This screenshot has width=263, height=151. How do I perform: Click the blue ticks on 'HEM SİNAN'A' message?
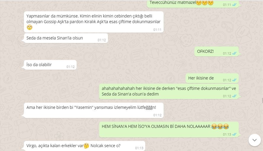(234, 134)
